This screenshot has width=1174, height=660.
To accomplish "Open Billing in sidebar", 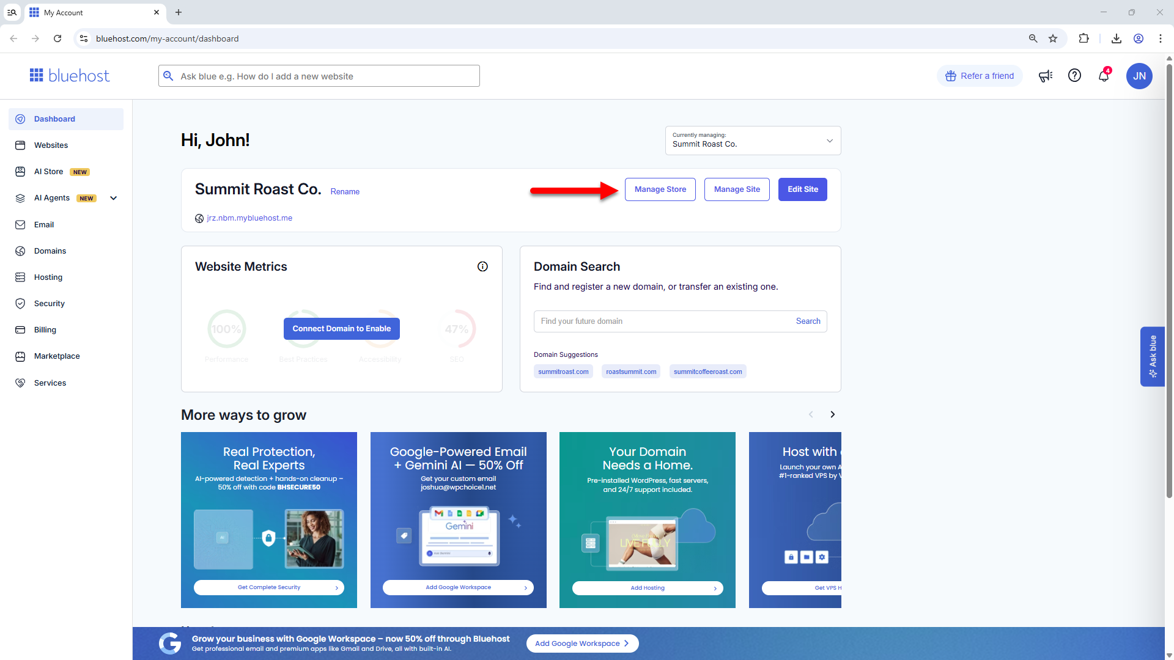I will [66, 330].
